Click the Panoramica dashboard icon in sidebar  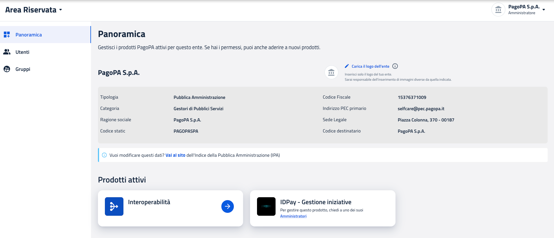(7, 35)
